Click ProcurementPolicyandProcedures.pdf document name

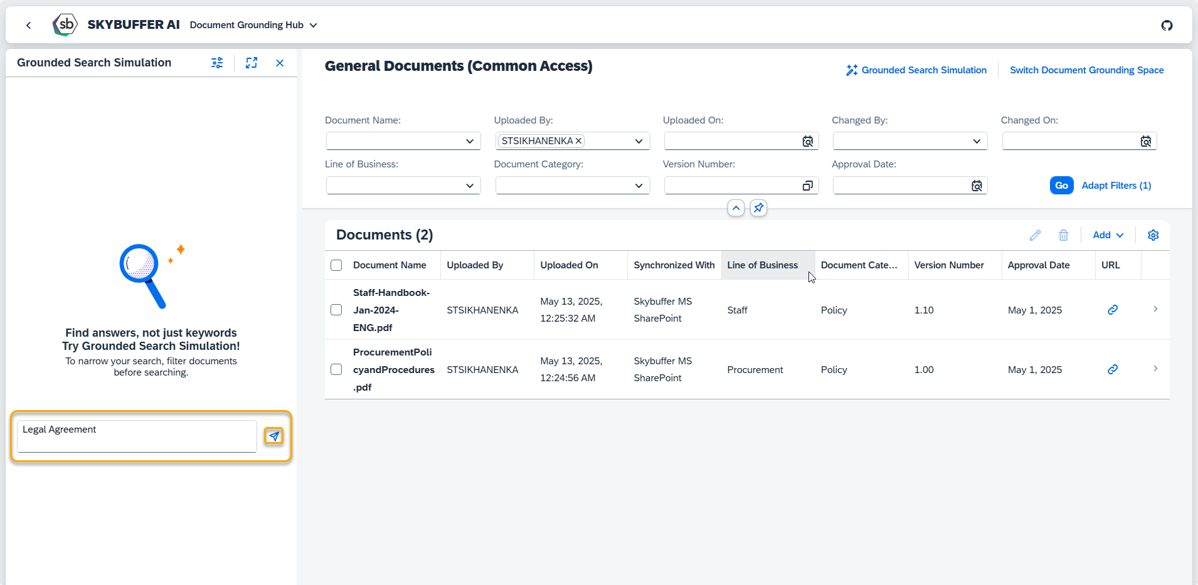pos(394,369)
